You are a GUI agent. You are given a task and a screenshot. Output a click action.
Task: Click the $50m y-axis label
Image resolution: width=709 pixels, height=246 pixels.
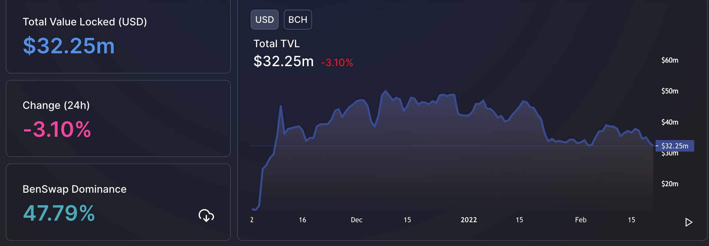click(x=670, y=91)
